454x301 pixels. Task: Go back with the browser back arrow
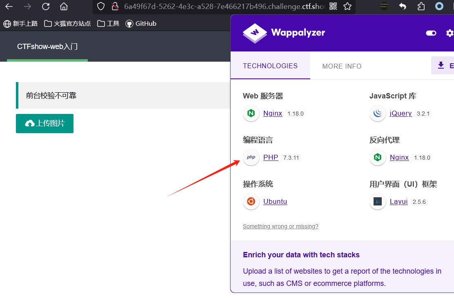tap(9, 7)
